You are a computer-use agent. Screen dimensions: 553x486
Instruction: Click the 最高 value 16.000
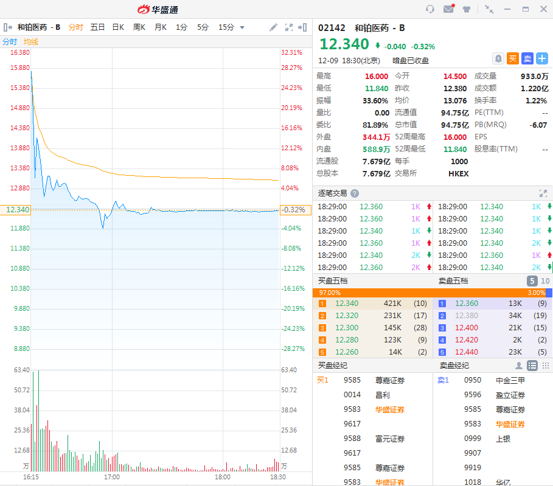tap(377, 76)
